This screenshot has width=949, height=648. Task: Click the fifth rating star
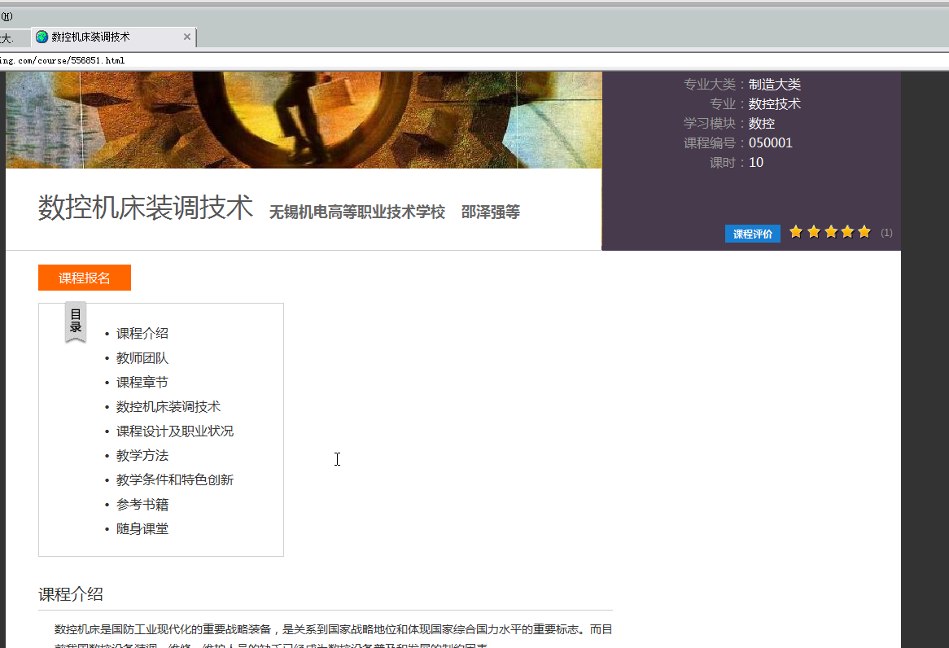(864, 232)
